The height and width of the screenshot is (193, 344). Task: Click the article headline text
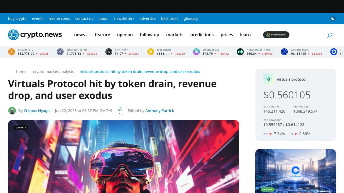[x=112, y=90]
